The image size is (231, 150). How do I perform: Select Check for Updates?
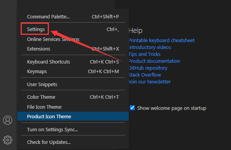pos(73,142)
